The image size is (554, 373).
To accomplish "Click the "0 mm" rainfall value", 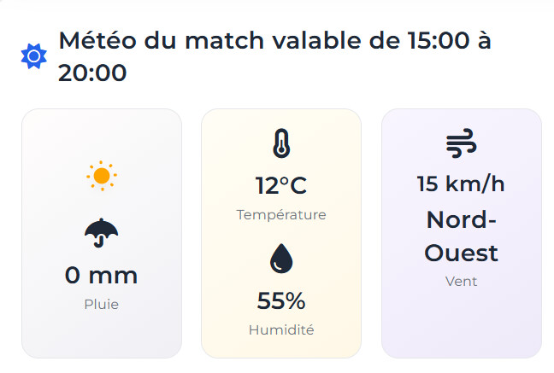I will click(102, 276).
